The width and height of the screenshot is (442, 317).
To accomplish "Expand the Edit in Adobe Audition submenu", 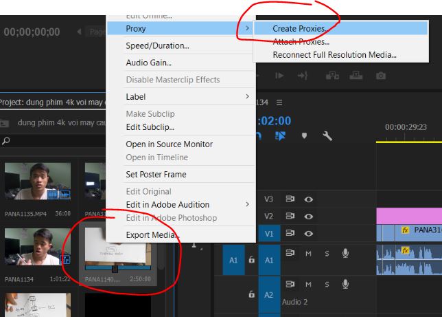I will click(x=247, y=204).
